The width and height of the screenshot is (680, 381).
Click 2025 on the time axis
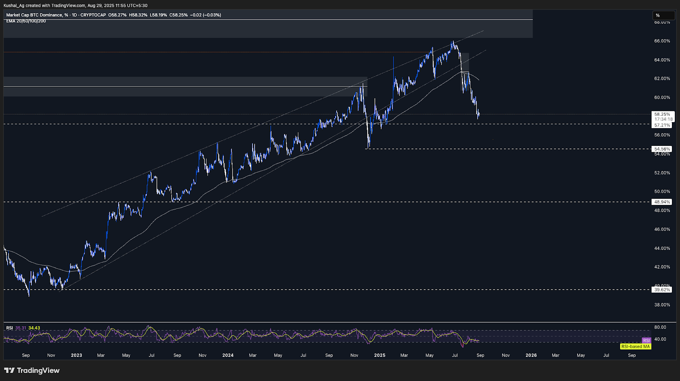[x=380, y=355]
